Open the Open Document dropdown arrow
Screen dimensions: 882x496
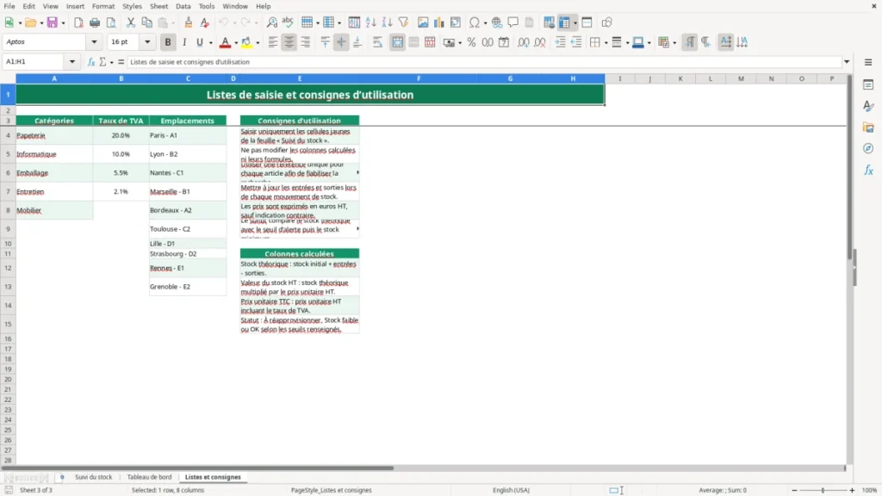41,23
